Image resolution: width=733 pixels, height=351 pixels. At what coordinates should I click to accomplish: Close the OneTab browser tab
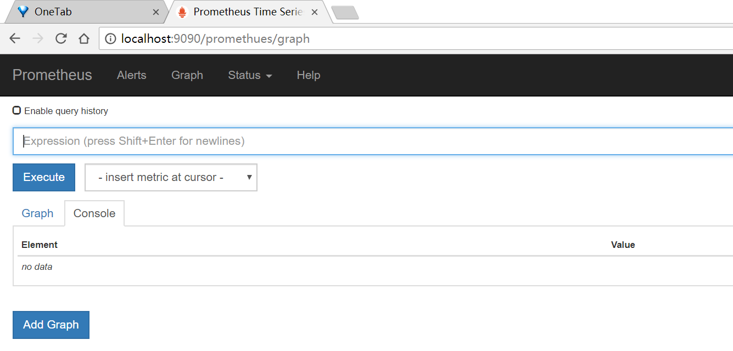click(x=156, y=12)
